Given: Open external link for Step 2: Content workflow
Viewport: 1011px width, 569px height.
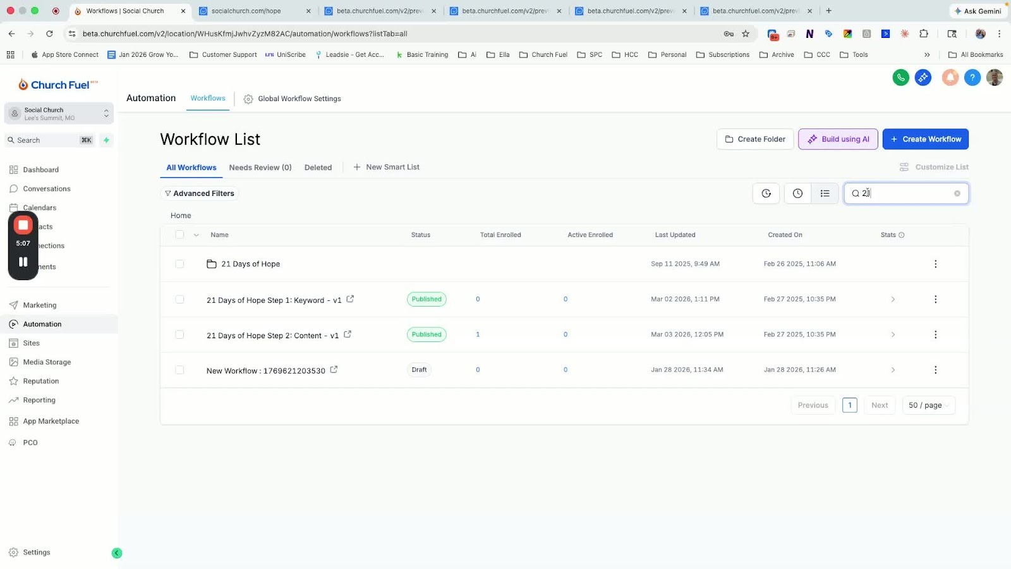Looking at the screenshot, I should [x=348, y=334].
